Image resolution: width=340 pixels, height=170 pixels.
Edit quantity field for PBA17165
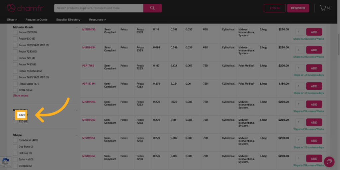point(300,68)
